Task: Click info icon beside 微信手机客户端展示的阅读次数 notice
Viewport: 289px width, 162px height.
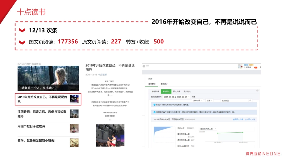Action: coord(154,112)
